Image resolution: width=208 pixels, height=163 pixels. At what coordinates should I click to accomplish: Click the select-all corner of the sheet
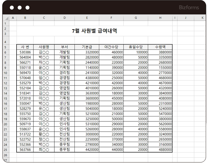pos(6,18)
